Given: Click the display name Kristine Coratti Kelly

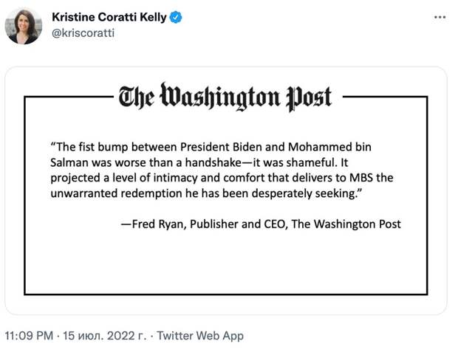Looking at the screenshot, I should tap(109, 17).
